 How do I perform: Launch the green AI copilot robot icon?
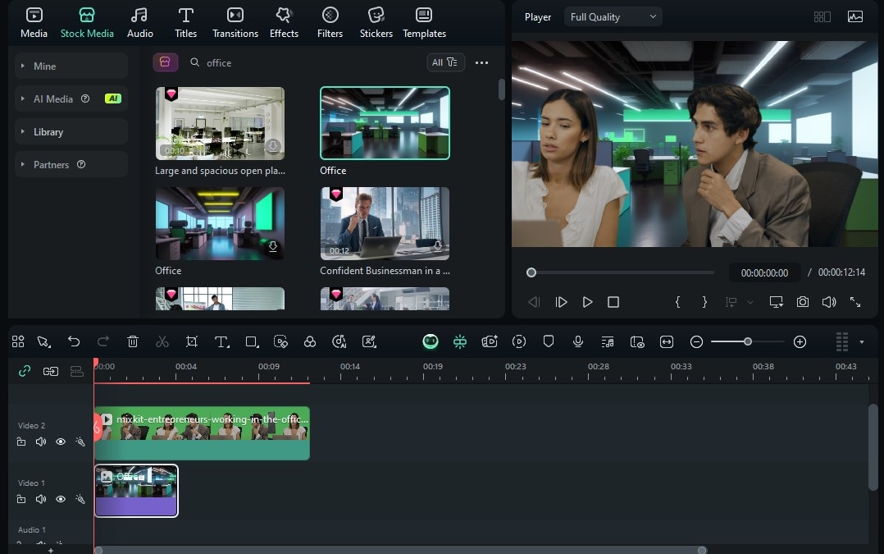point(431,341)
